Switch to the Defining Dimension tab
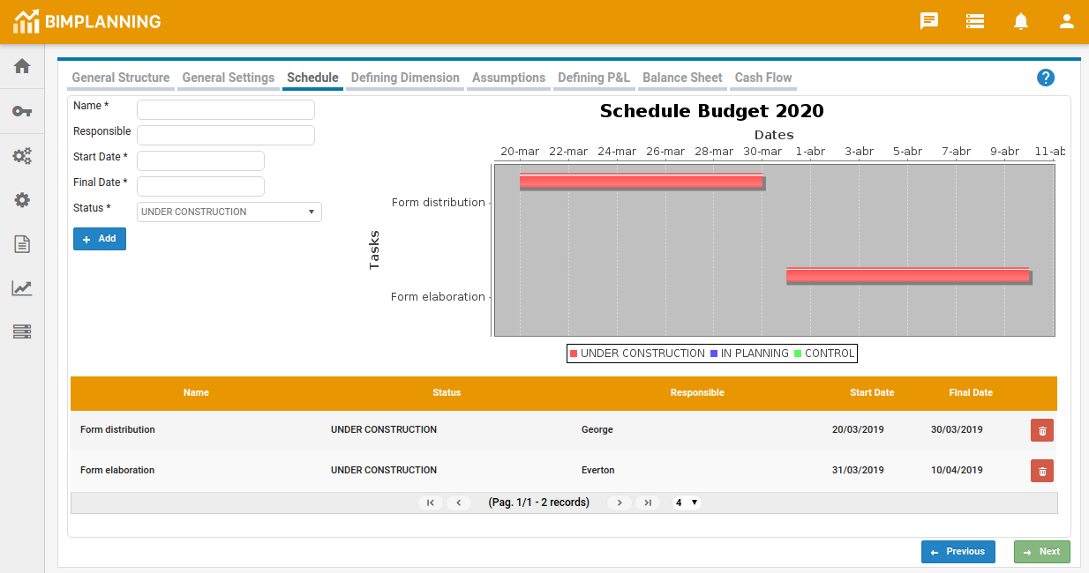Viewport: 1089px width, 573px height. point(405,78)
